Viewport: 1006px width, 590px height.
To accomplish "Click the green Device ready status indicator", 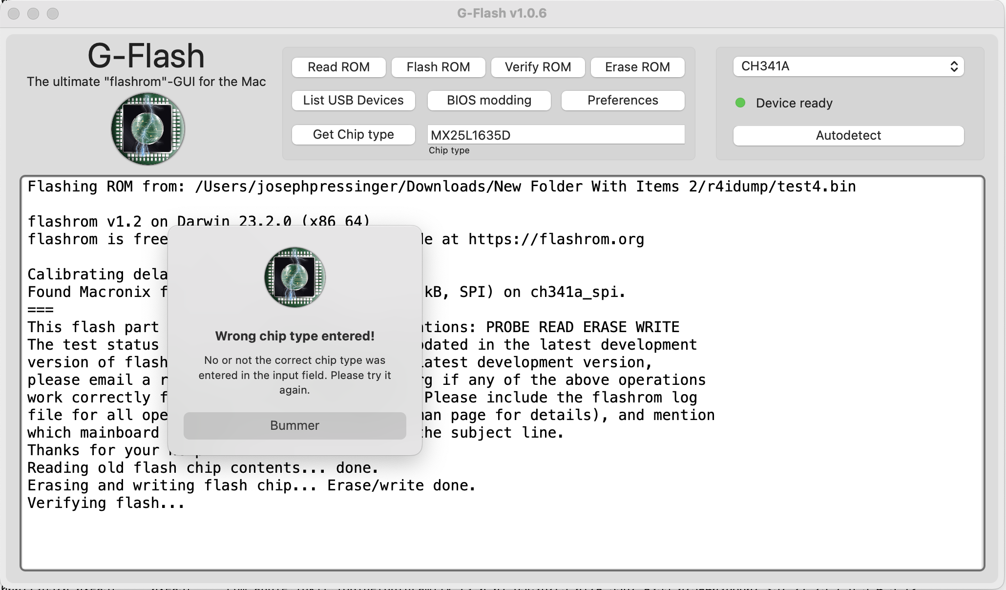I will (x=740, y=103).
